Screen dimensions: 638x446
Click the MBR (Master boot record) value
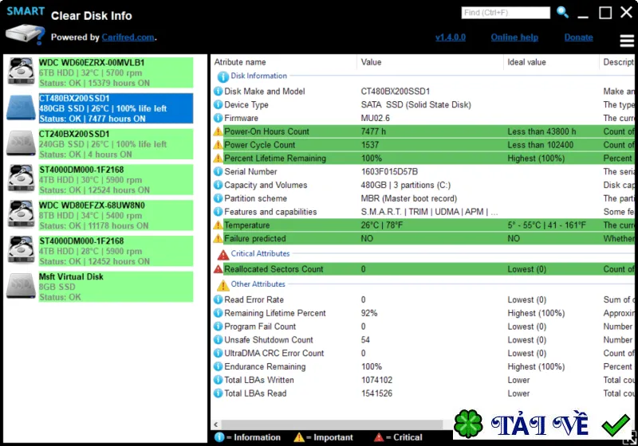click(x=409, y=198)
